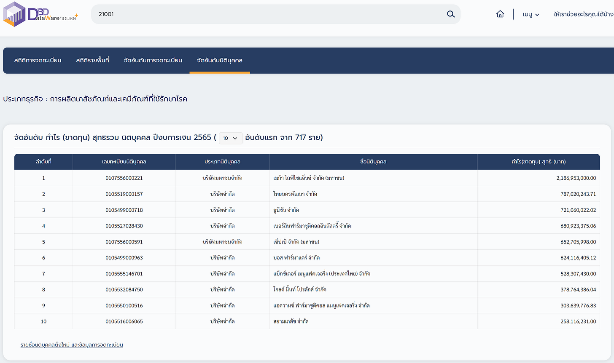Select registration number 0105532084750

[124, 290]
